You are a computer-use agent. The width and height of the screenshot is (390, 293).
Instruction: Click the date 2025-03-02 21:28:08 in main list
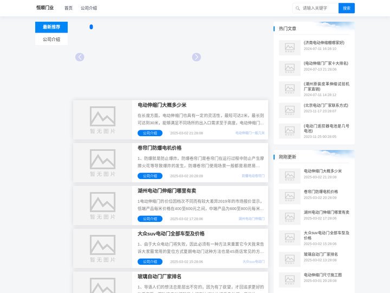186,133
